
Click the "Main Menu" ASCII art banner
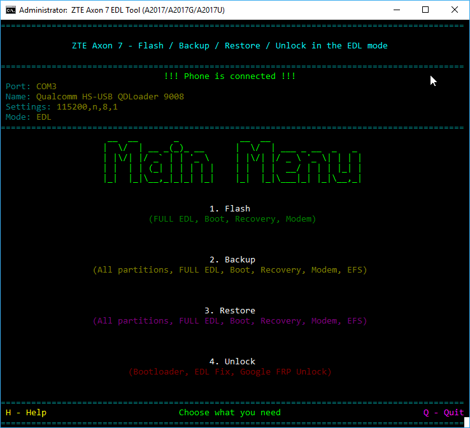click(232, 162)
